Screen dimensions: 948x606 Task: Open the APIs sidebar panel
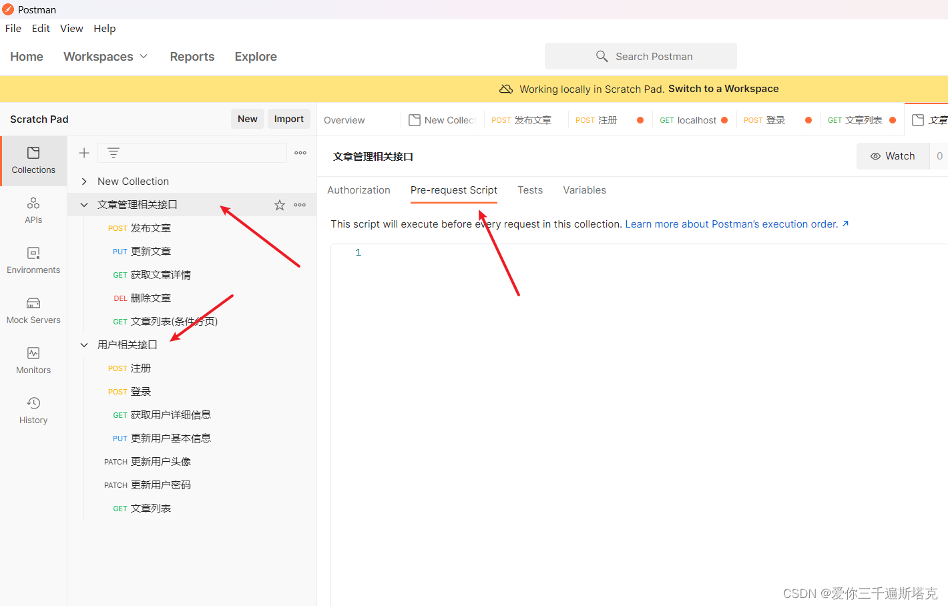(x=33, y=211)
